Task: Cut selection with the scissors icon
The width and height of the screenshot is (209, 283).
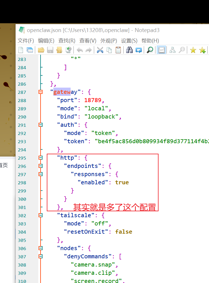Action: coord(100,50)
